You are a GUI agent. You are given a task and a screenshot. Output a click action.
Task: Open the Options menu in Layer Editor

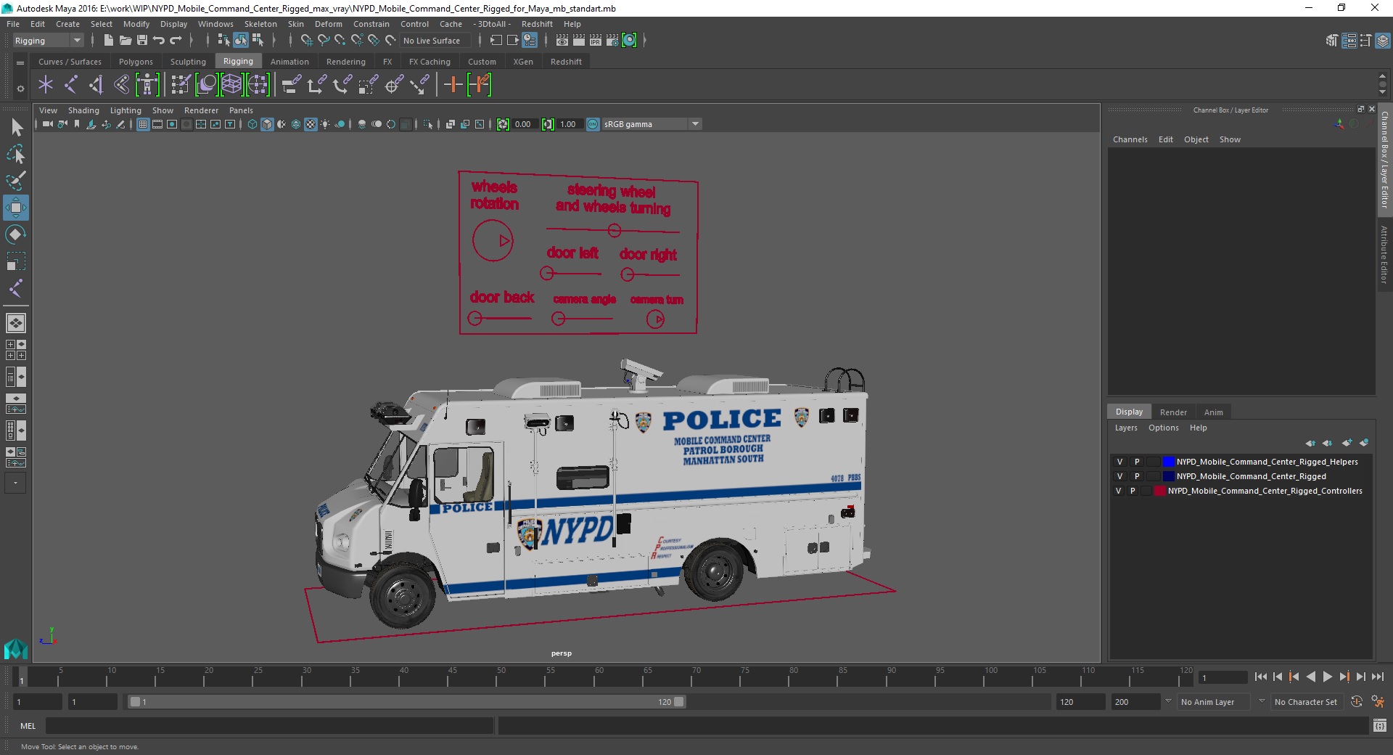click(1163, 428)
